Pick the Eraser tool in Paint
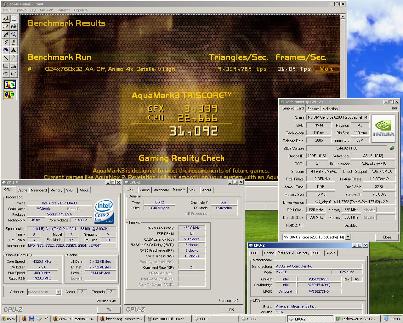Screen dimensions: 403x323 click(x=6, y=26)
